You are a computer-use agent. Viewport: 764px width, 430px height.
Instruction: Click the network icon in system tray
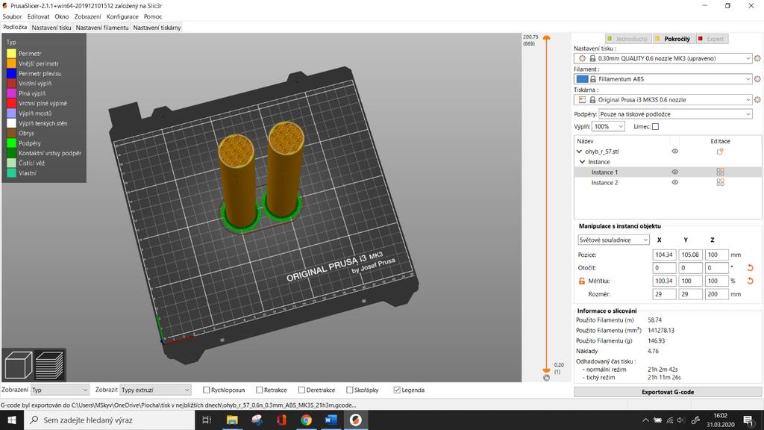669,420
